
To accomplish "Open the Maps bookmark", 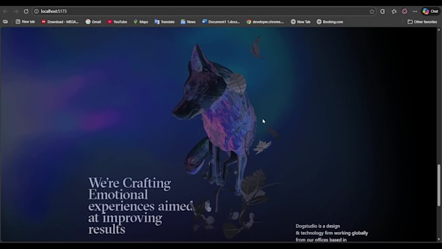I will coord(141,21).
